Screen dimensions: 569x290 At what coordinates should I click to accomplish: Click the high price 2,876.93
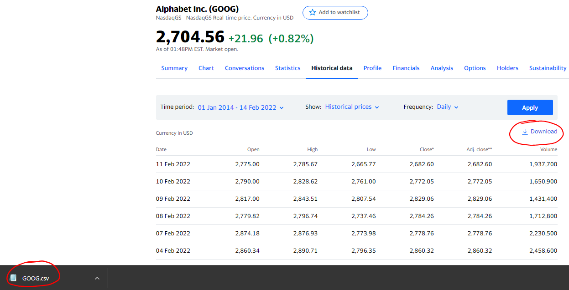click(305, 234)
